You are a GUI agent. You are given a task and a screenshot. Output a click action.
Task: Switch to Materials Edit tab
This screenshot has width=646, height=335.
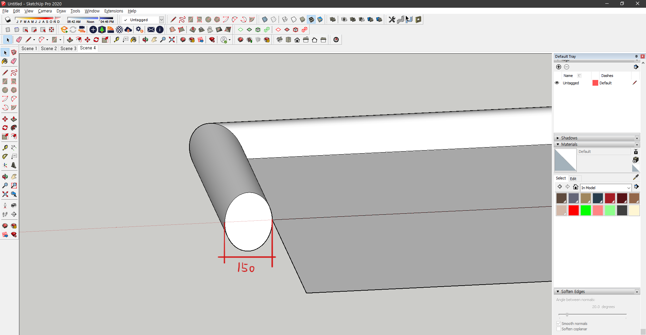click(x=573, y=179)
